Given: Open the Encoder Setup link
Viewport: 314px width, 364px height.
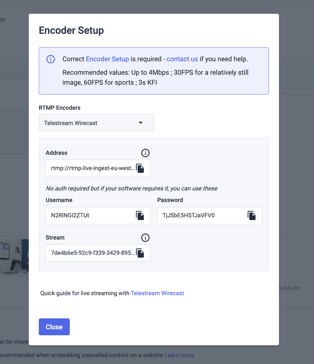Looking at the screenshot, I should [107, 59].
